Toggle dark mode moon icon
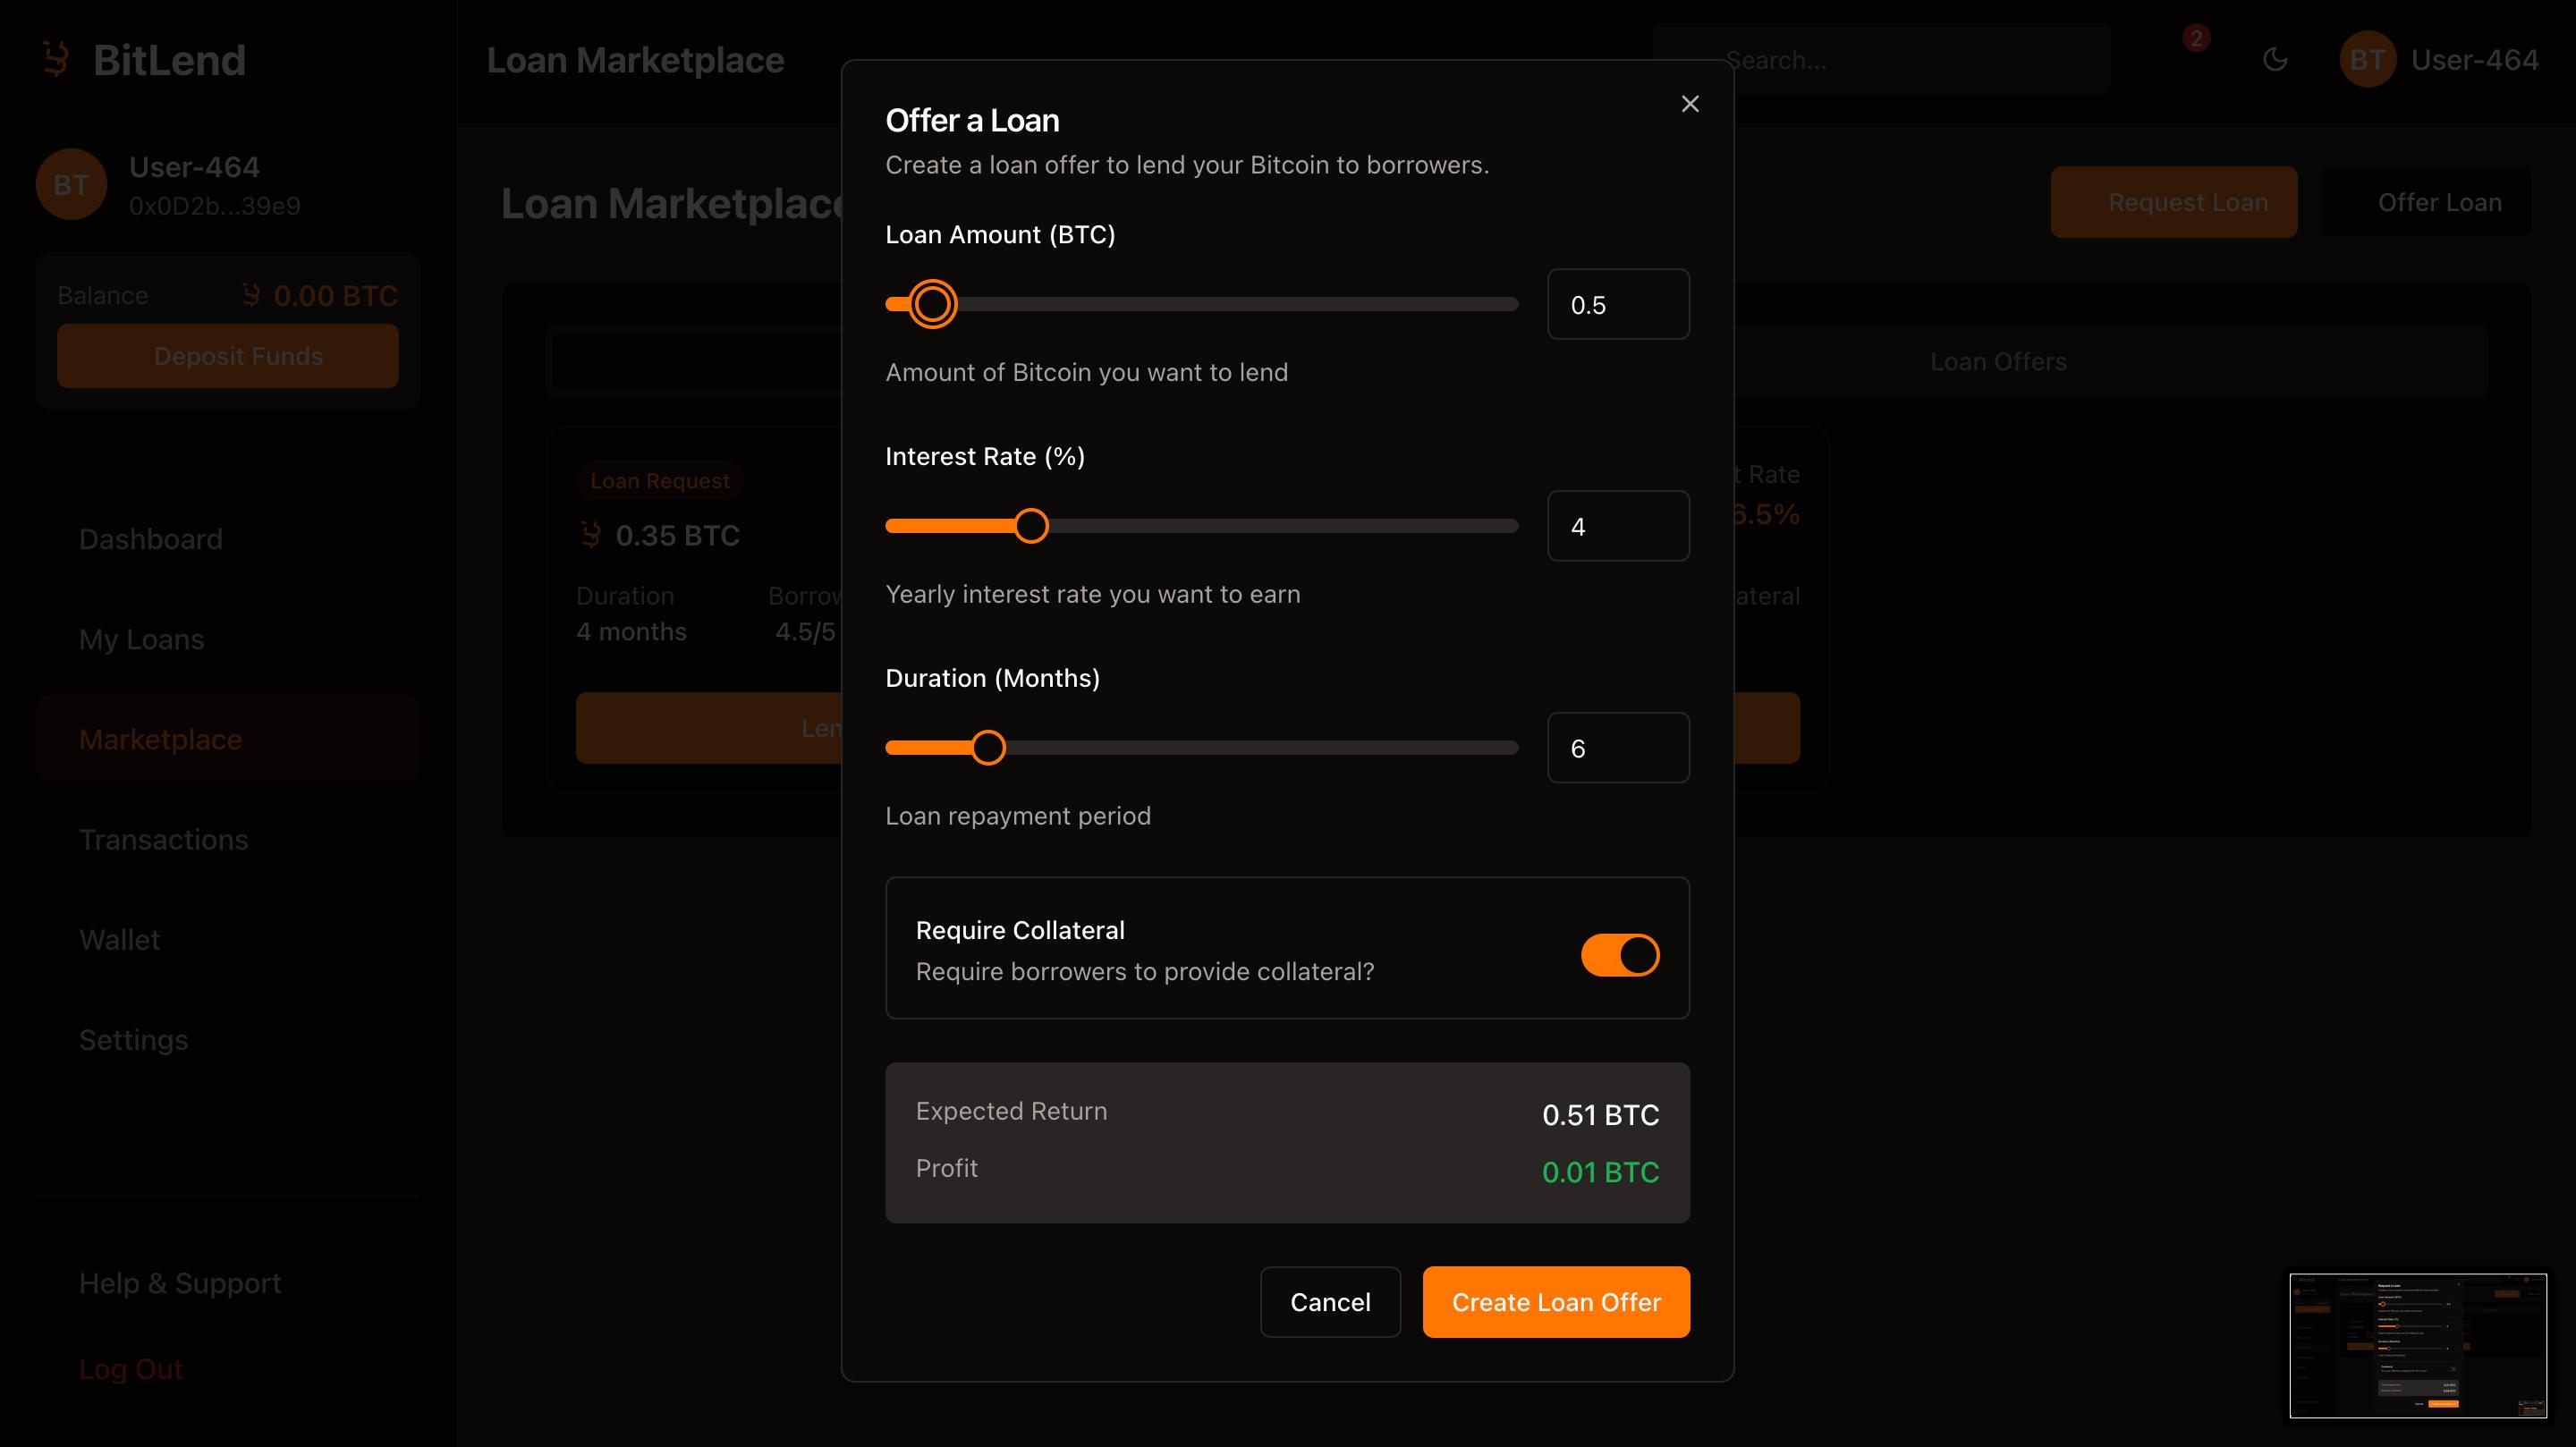The image size is (2576, 1447). pyautogui.click(x=2275, y=60)
